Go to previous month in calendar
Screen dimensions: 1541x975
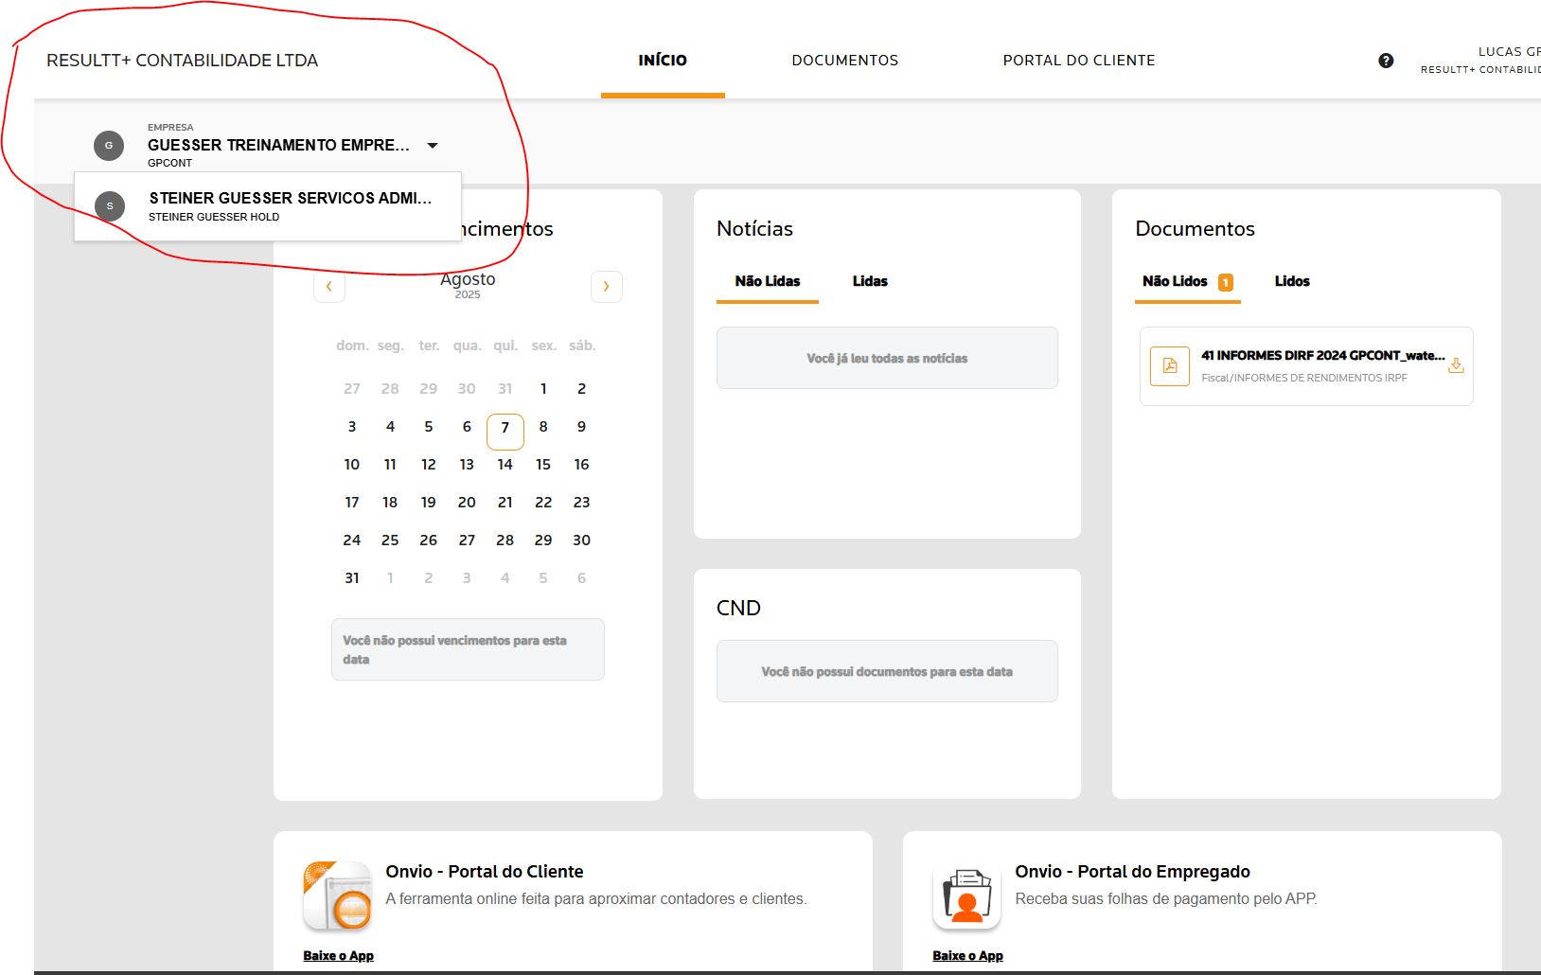pyautogui.click(x=329, y=286)
